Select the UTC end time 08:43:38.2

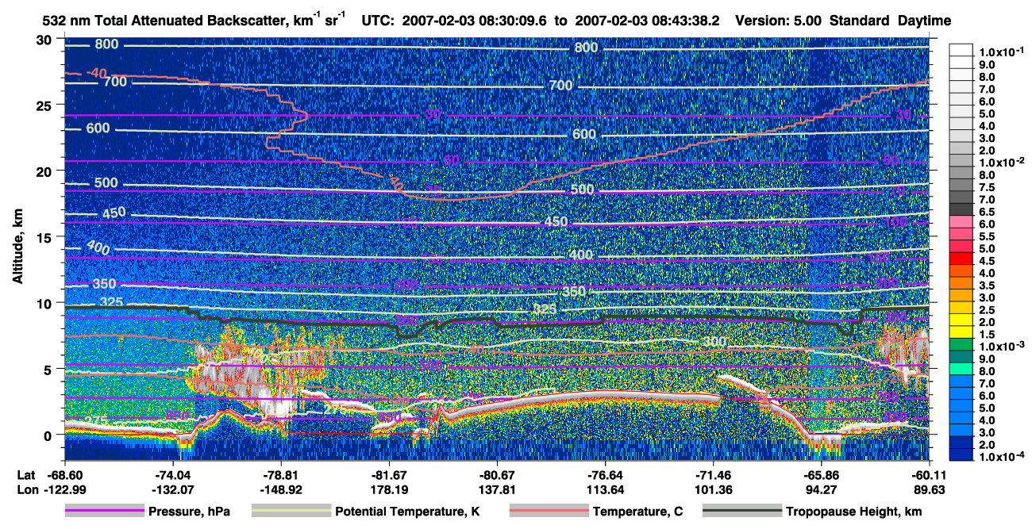(684, 21)
